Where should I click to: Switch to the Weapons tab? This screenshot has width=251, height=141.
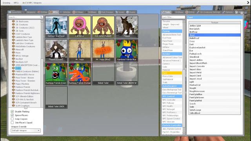tap(30, 12)
